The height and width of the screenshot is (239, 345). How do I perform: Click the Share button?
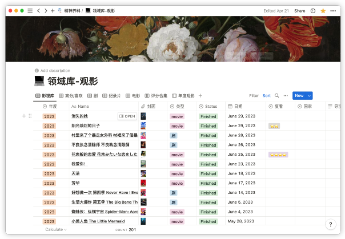point(299,11)
